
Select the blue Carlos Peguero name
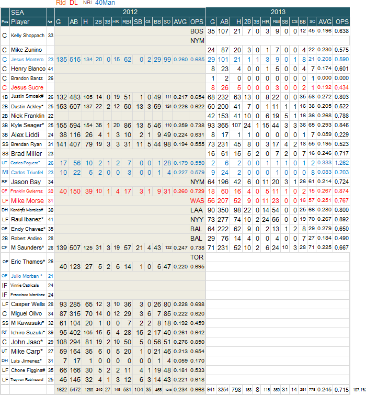coord(25,163)
